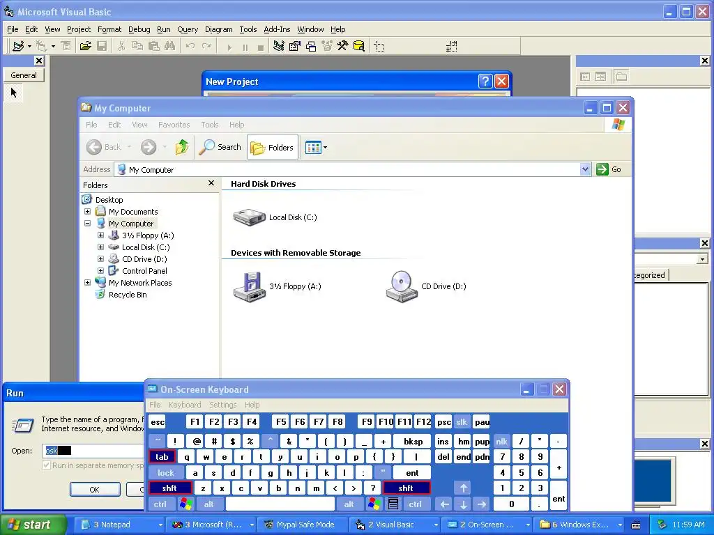
Task: Toggle Run in separate memory space checkbox
Action: (x=47, y=465)
